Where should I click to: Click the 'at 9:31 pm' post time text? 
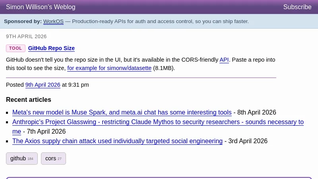[x=76, y=85]
